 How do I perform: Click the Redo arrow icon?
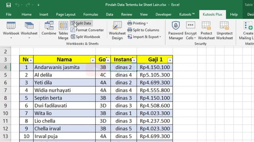click(28, 5)
